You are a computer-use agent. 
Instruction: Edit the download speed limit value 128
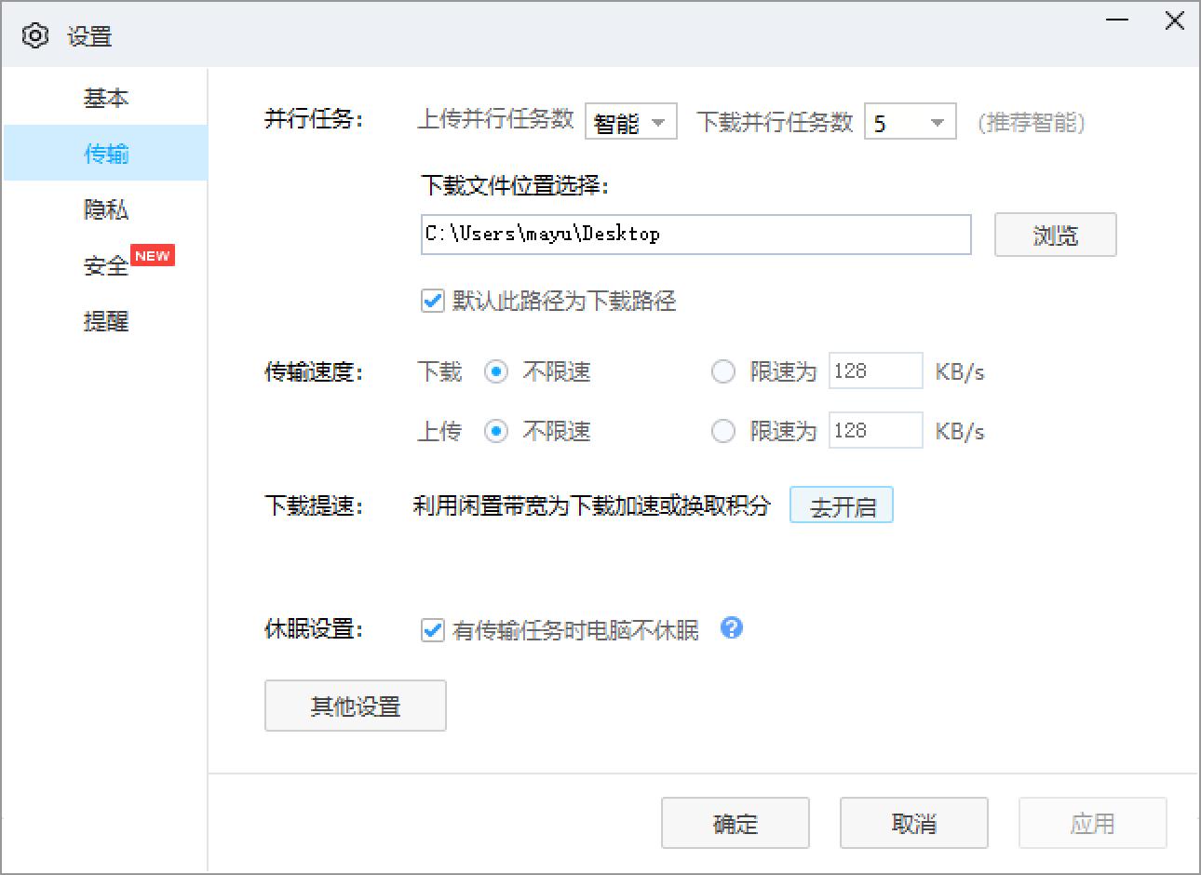point(875,370)
